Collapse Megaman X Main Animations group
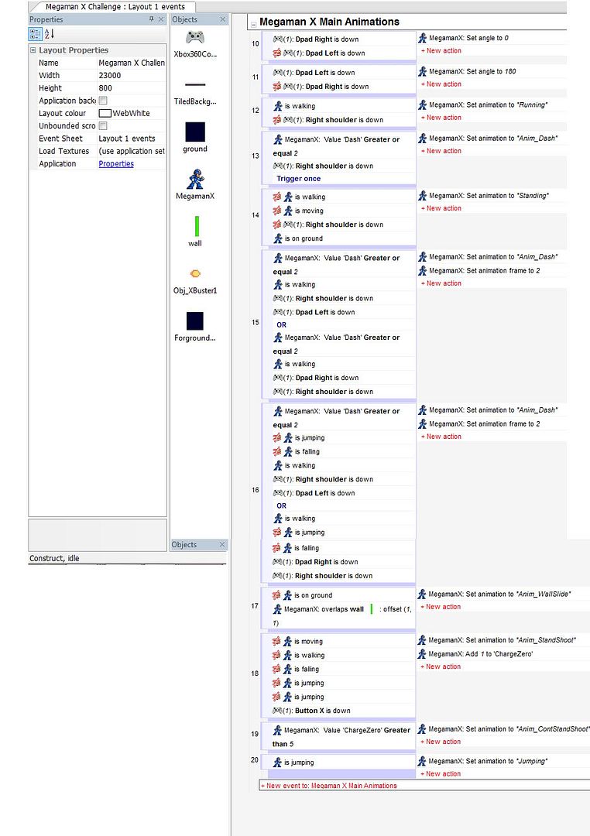 point(253,25)
